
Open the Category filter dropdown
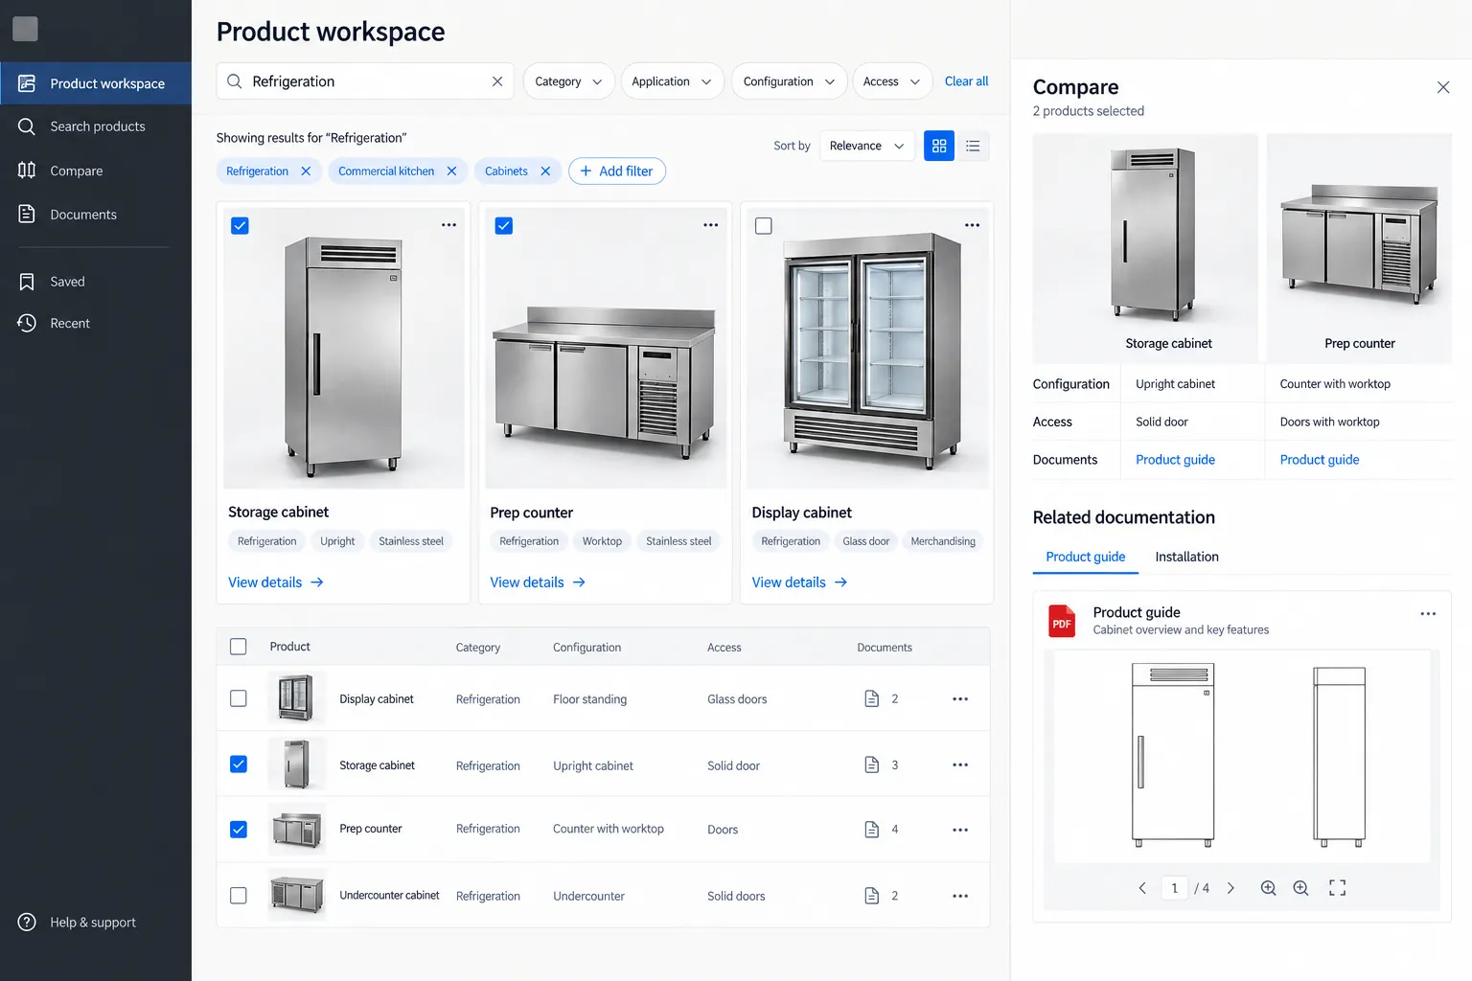[x=568, y=81]
